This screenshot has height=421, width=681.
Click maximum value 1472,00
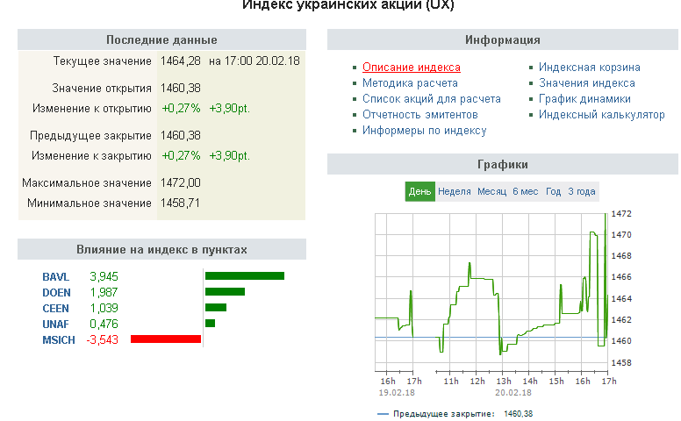181,182
